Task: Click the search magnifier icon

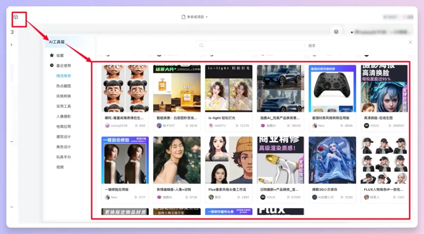Action: point(201,45)
